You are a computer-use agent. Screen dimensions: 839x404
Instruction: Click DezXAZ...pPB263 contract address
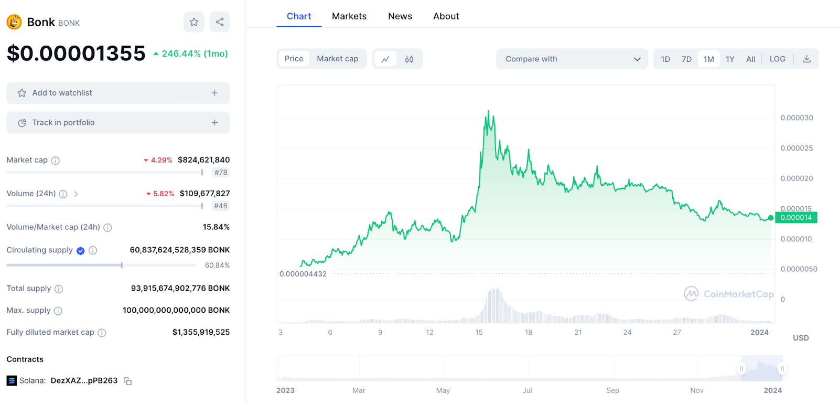pos(84,381)
